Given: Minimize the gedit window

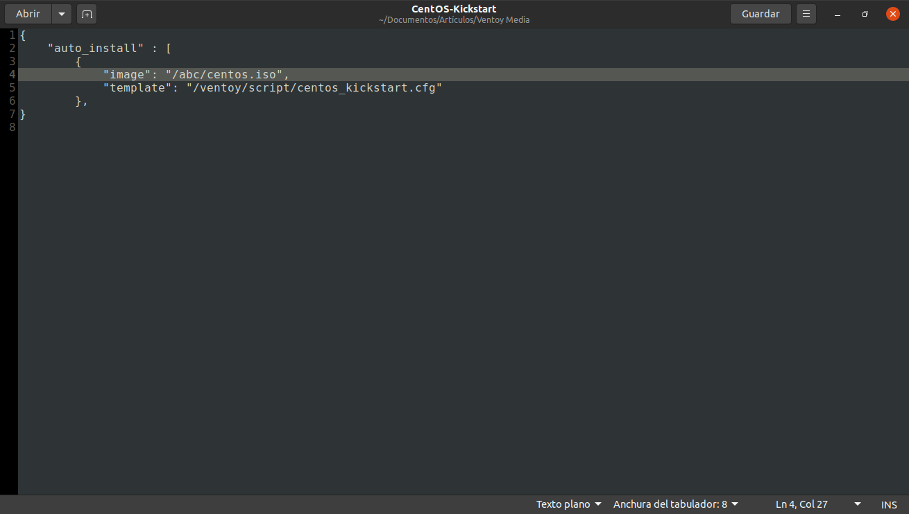Looking at the screenshot, I should (838, 14).
